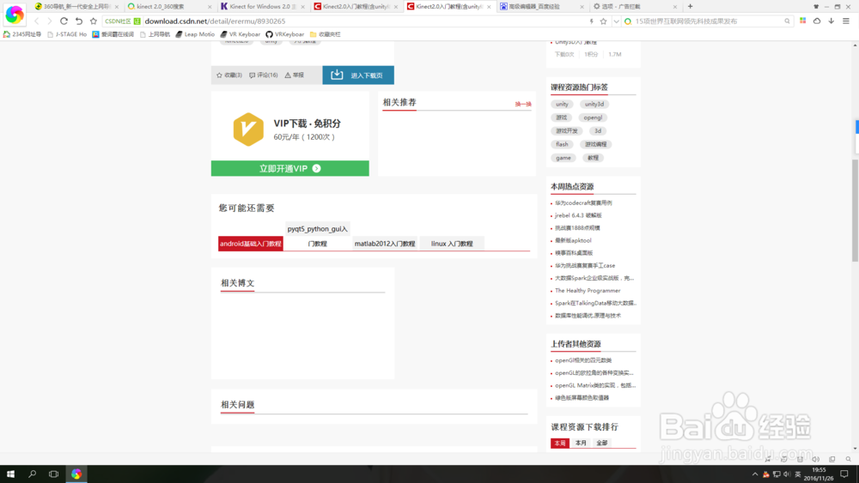Close the 选项 - 广告拦截 tab
This screenshot has height=483, width=859.
[x=675, y=7]
